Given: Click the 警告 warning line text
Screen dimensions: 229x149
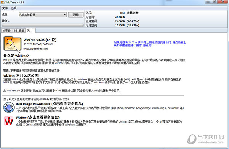Looking at the screenshot, I should (32, 70).
